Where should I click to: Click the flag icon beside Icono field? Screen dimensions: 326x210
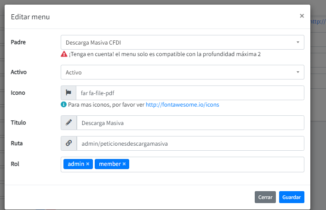69,93
